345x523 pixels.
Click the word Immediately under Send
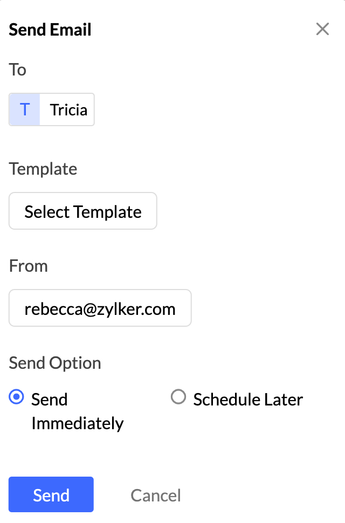click(x=77, y=424)
